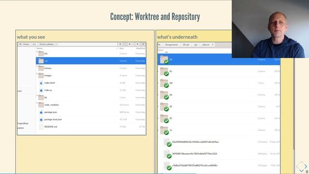Screen dimensions: 309x174
Task: Select the 0e folder icon in objects
Action: click(x=164, y=95)
